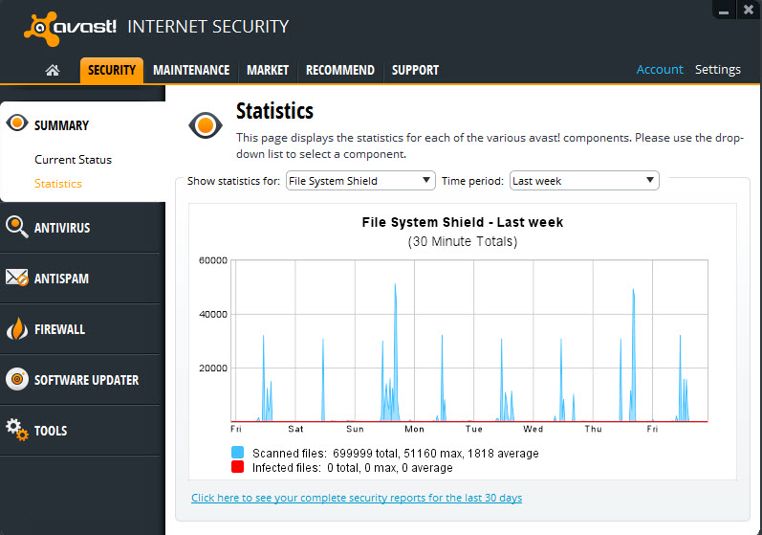Click the blue Scanned files legend swatch
Screen dimensions: 762x535
pos(238,453)
